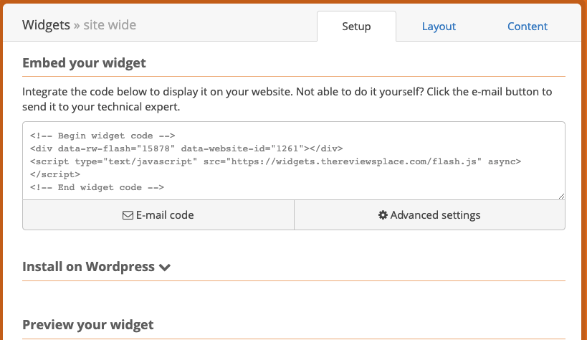Click the E-mail code button
Viewport: 587px width, 340px height.
[x=158, y=214]
